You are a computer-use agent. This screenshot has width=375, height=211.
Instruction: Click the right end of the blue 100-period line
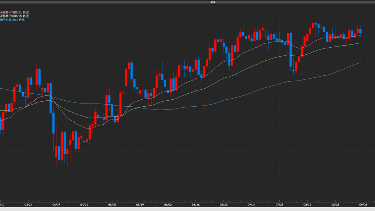click(x=360, y=63)
